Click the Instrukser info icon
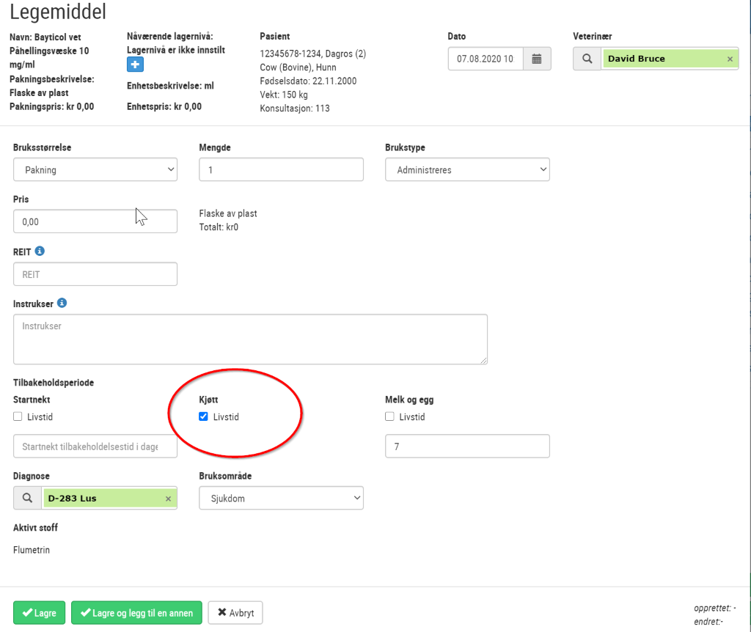The image size is (751, 632). coord(62,303)
